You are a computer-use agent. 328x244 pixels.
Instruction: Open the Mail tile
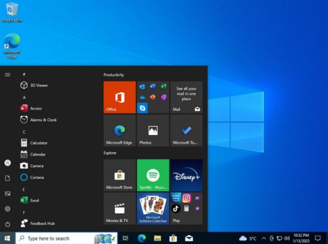[187, 97]
